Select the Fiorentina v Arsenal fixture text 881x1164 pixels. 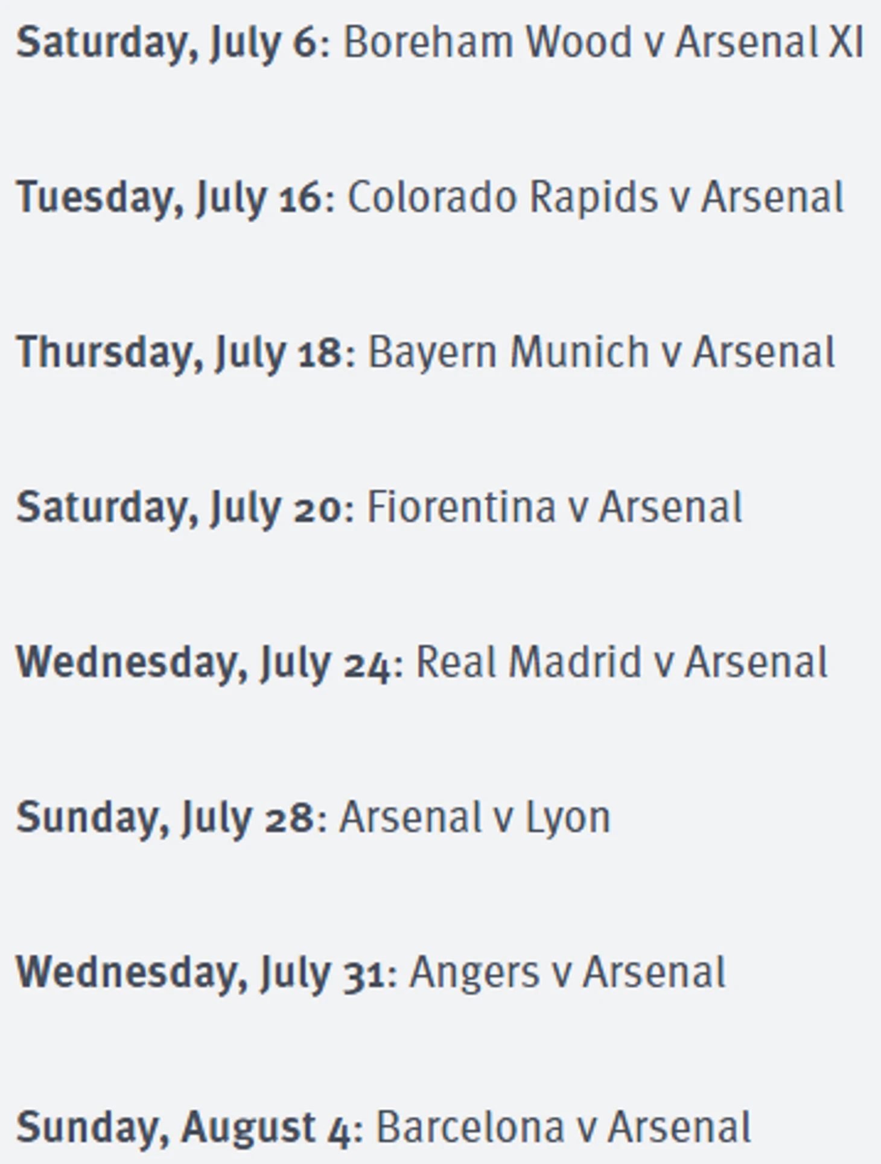pos(554,507)
